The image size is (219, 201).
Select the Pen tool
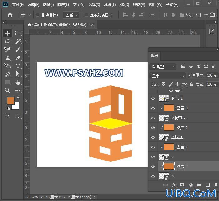[8, 74]
